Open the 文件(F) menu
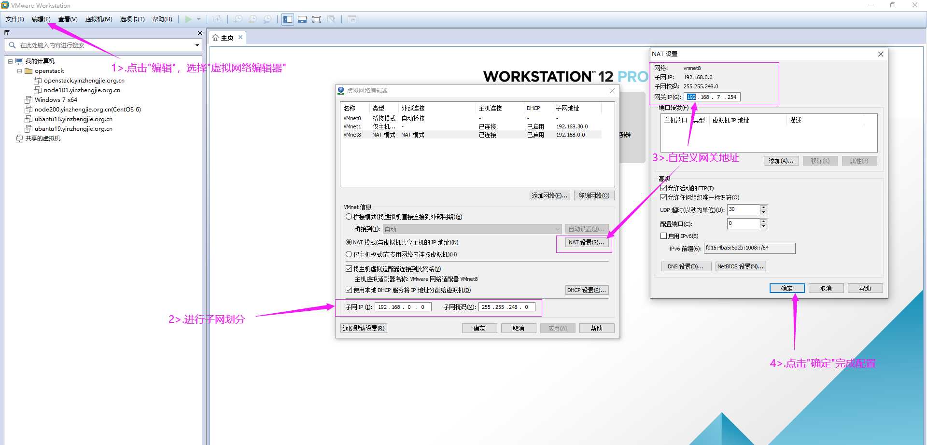The width and height of the screenshot is (927, 445). pyautogui.click(x=14, y=19)
